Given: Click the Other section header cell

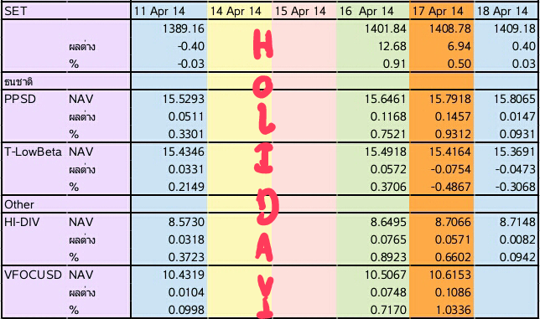Looking at the screenshot, I should [x=66, y=204].
